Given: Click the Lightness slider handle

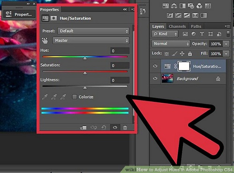Looking at the screenshot, I should click(85, 88).
